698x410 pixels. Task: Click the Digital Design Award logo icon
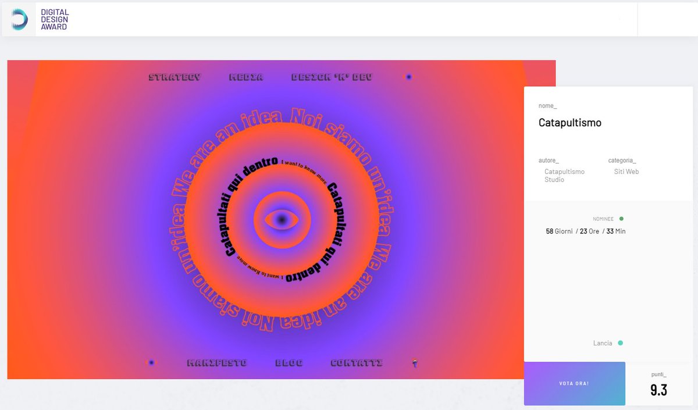[19, 20]
